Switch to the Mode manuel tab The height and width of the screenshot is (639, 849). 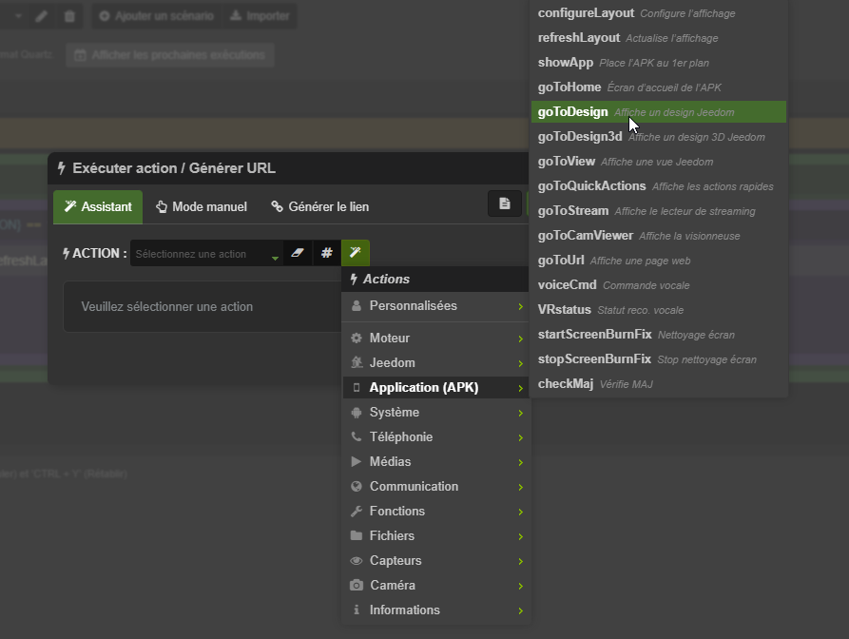202,207
